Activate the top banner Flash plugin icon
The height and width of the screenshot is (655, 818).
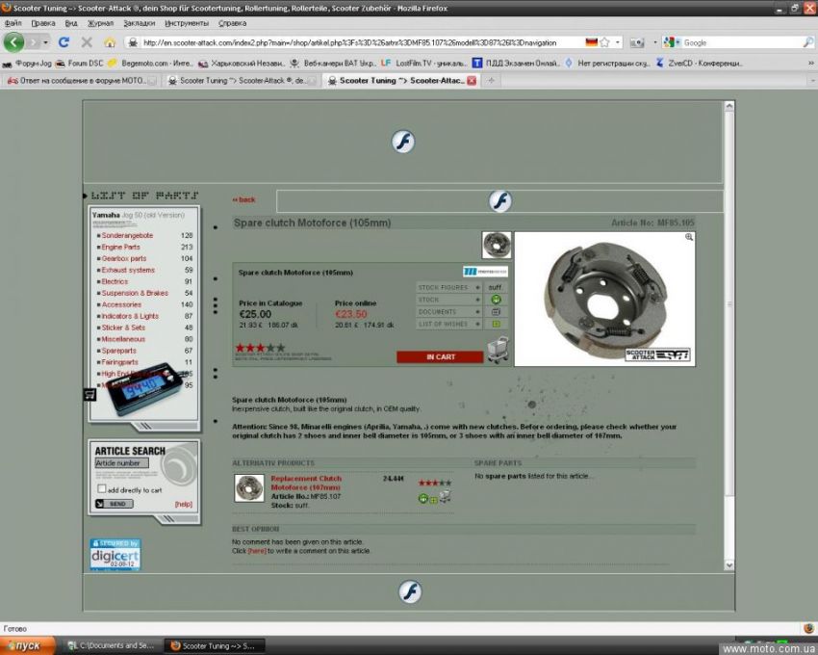click(x=402, y=142)
